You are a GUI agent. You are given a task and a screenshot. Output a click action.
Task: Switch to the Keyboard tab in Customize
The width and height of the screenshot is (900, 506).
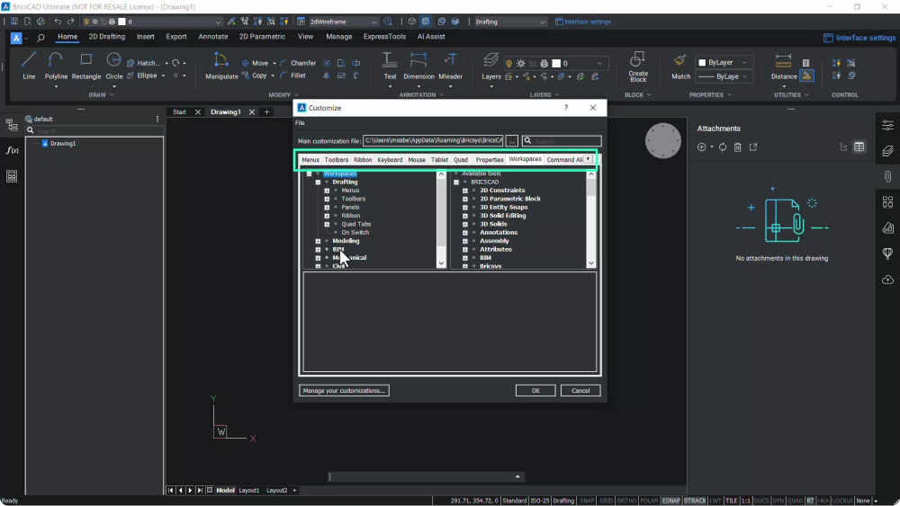(390, 160)
